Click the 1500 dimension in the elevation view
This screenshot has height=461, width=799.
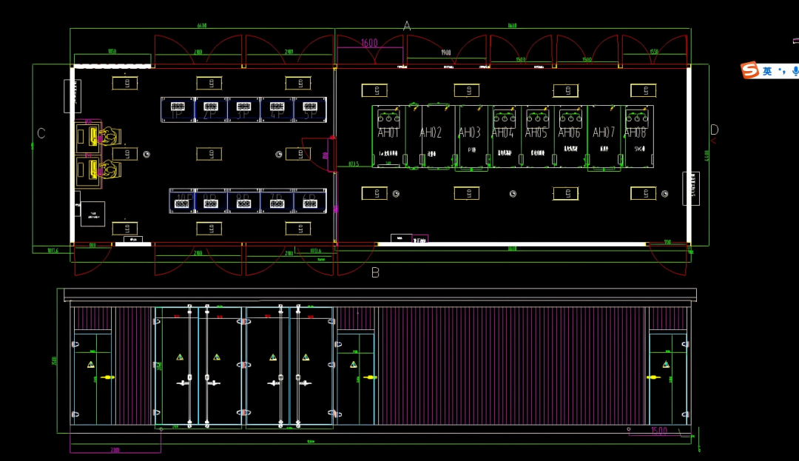pos(658,430)
